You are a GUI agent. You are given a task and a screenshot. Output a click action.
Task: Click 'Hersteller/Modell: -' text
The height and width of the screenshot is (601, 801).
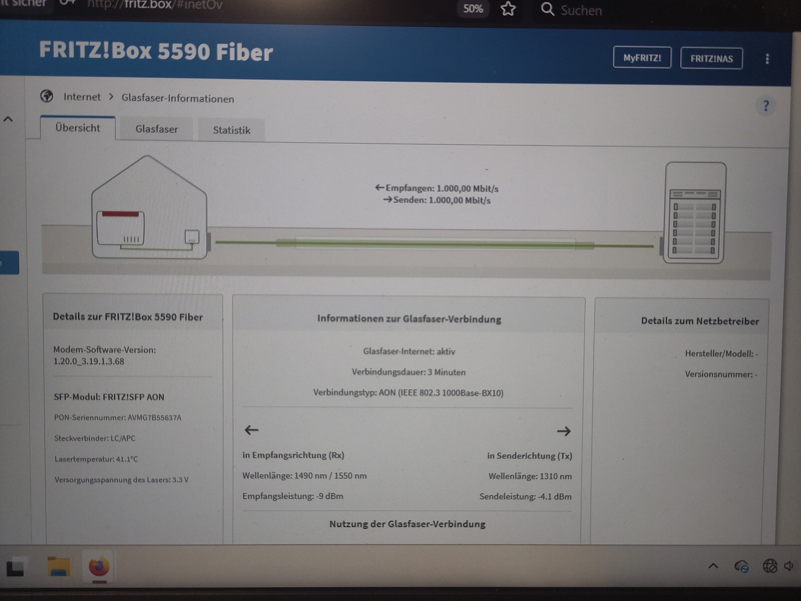click(x=721, y=354)
